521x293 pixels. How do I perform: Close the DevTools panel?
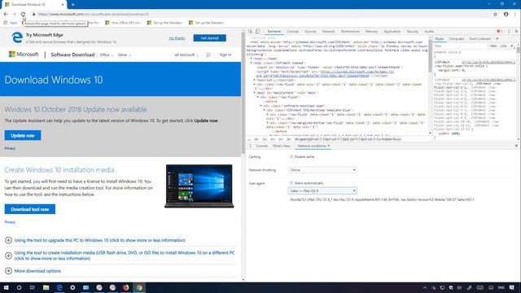(516, 31)
